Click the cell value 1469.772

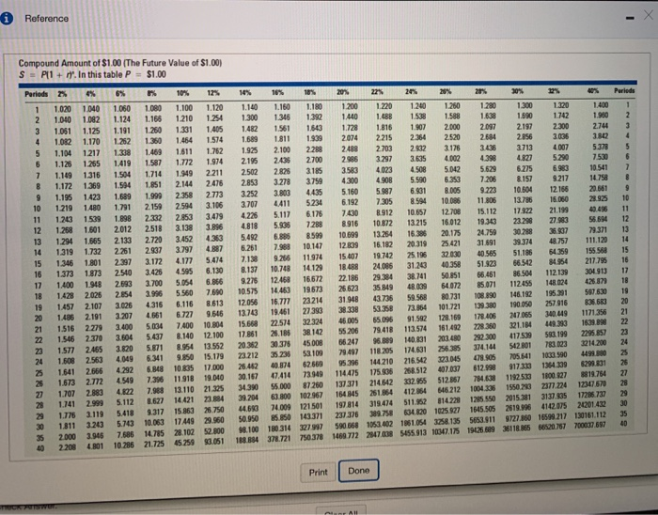click(346, 436)
